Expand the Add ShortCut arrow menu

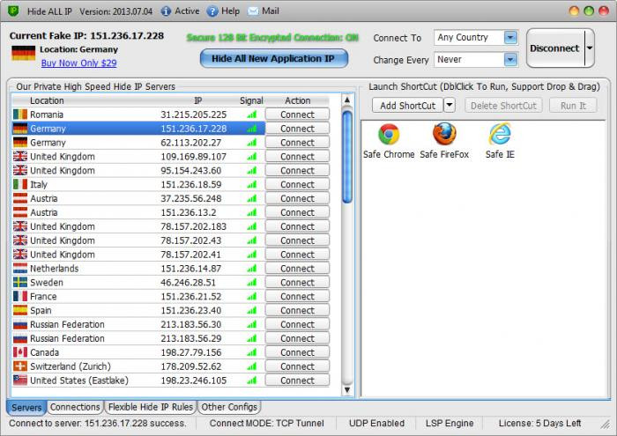pos(450,105)
